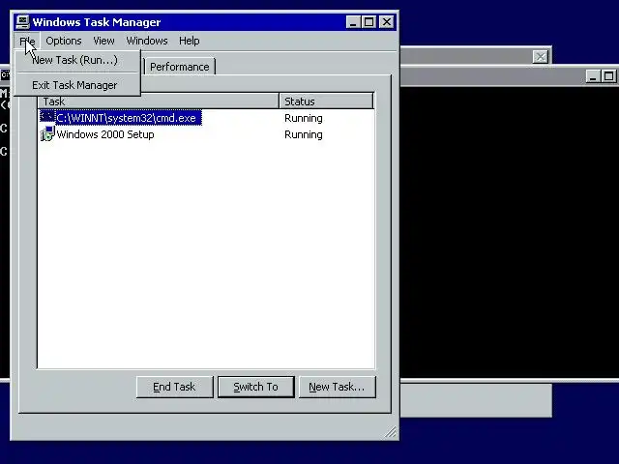Click the Task Manager resize grip corner
619x464 pixels.
coord(391,432)
